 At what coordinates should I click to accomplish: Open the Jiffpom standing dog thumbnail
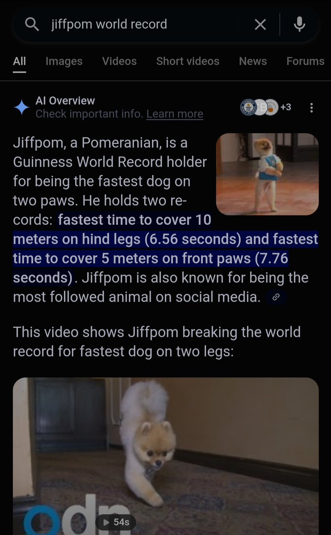[268, 174]
